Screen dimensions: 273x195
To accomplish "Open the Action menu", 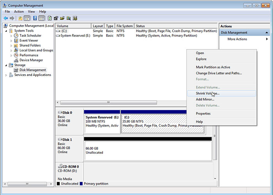I will 19,12.
